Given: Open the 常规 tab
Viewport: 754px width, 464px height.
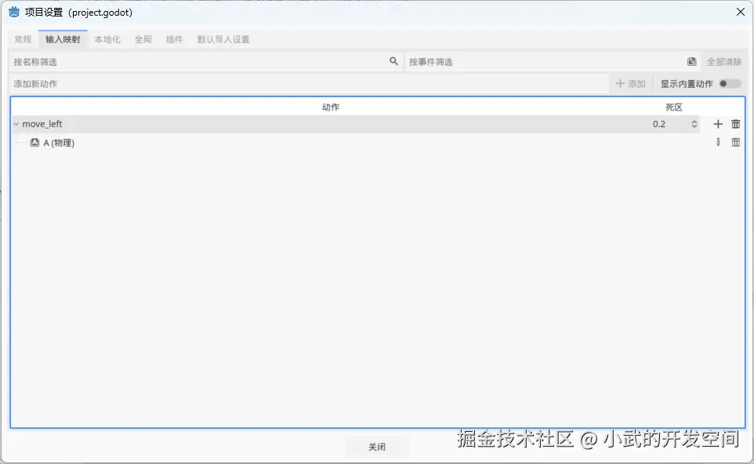Looking at the screenshot, I should (22, 39).
